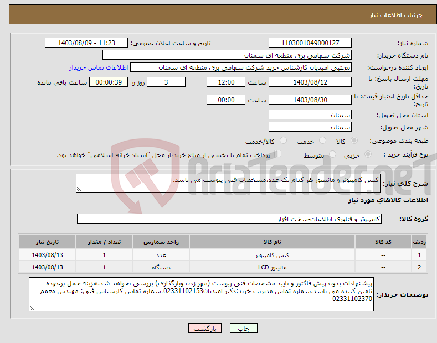The height and width of the screenshot is (343, 437).
Task: Click the remaining days field showing 3
Action: click(x=166, y=82)
